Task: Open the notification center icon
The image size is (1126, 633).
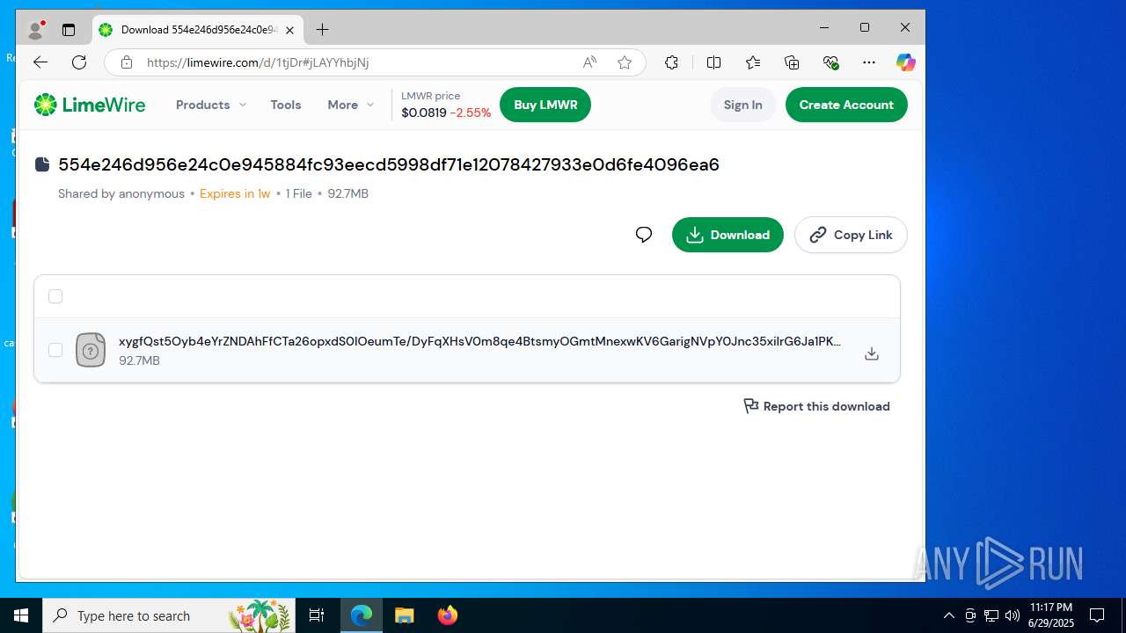Action: (1097, 615)
